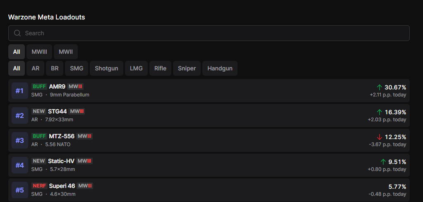Viewport: 423px width, 202px height.
Task: Click the BUFF tag beside MTZ-556
Action: point(39,136)
